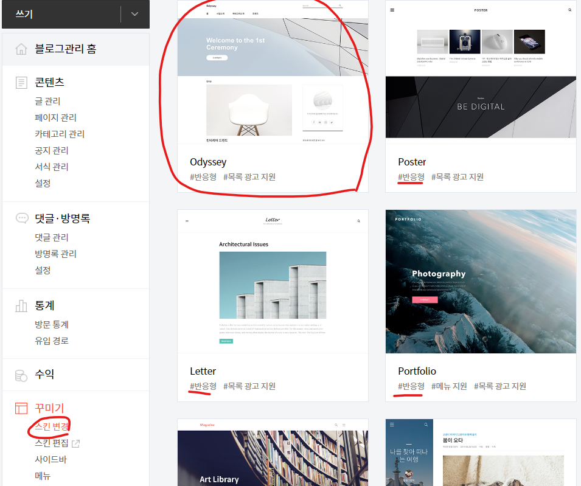
Task: Select the Poster skin thumbnail
Action: [481, 72]
